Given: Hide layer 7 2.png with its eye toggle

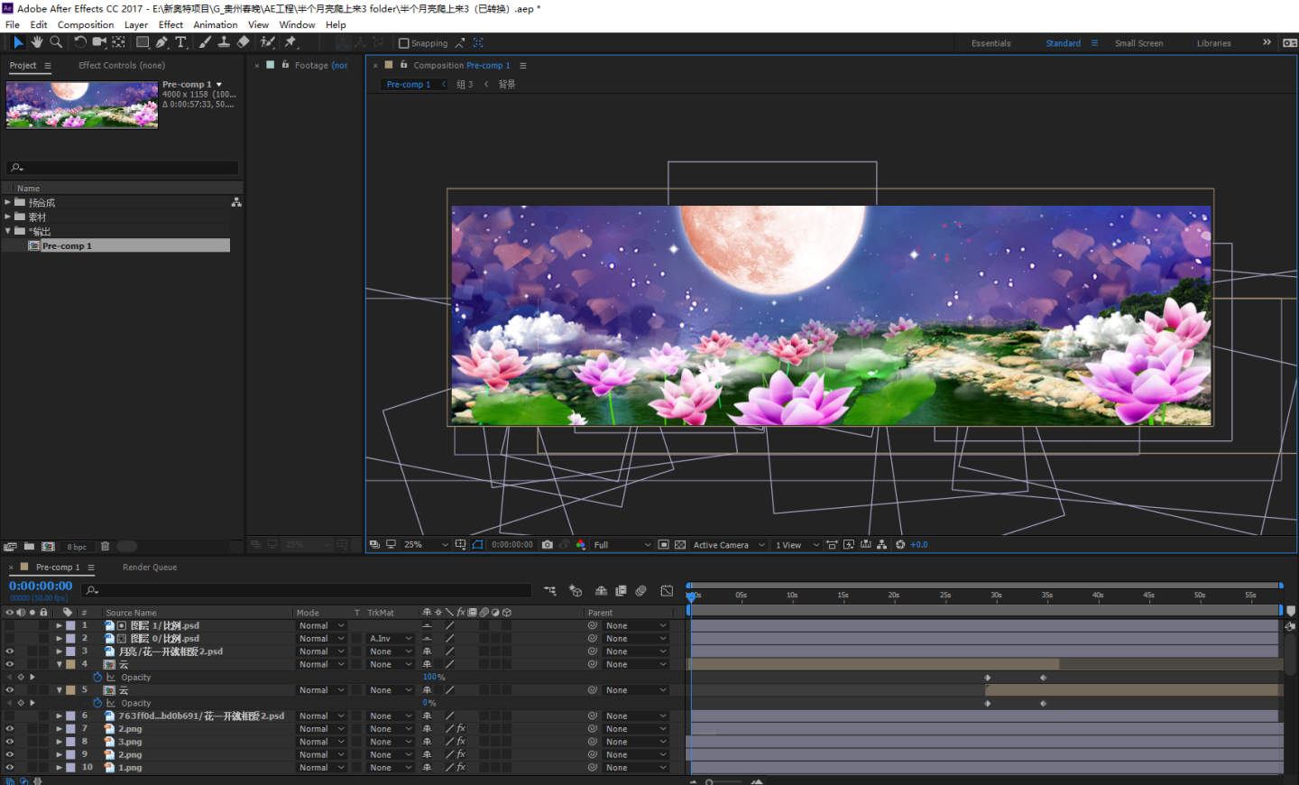Looking at the screenshot, I should tap(10, 729).
